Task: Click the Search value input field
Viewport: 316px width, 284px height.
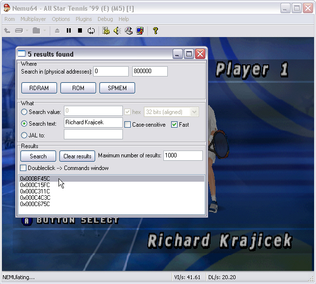Action: point(93,111)
